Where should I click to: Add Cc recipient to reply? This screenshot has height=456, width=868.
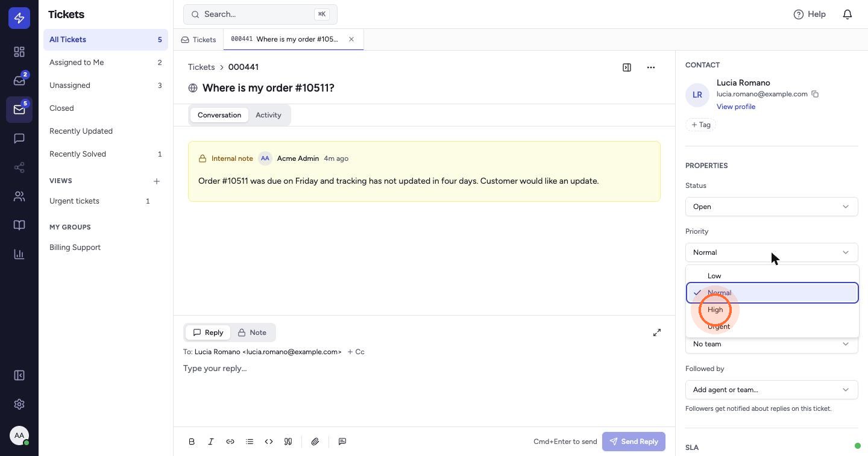pyautogui.click(x=356, y=352)
